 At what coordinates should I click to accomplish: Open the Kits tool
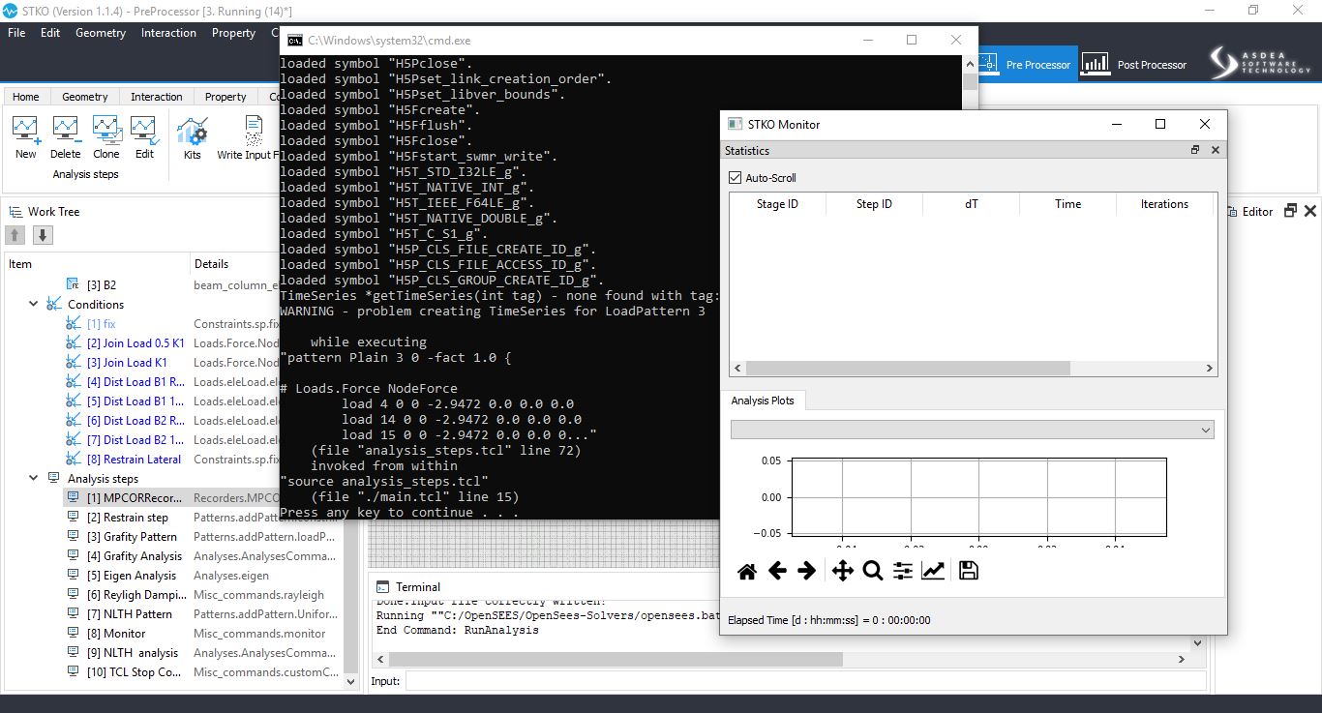pos(193,138)
